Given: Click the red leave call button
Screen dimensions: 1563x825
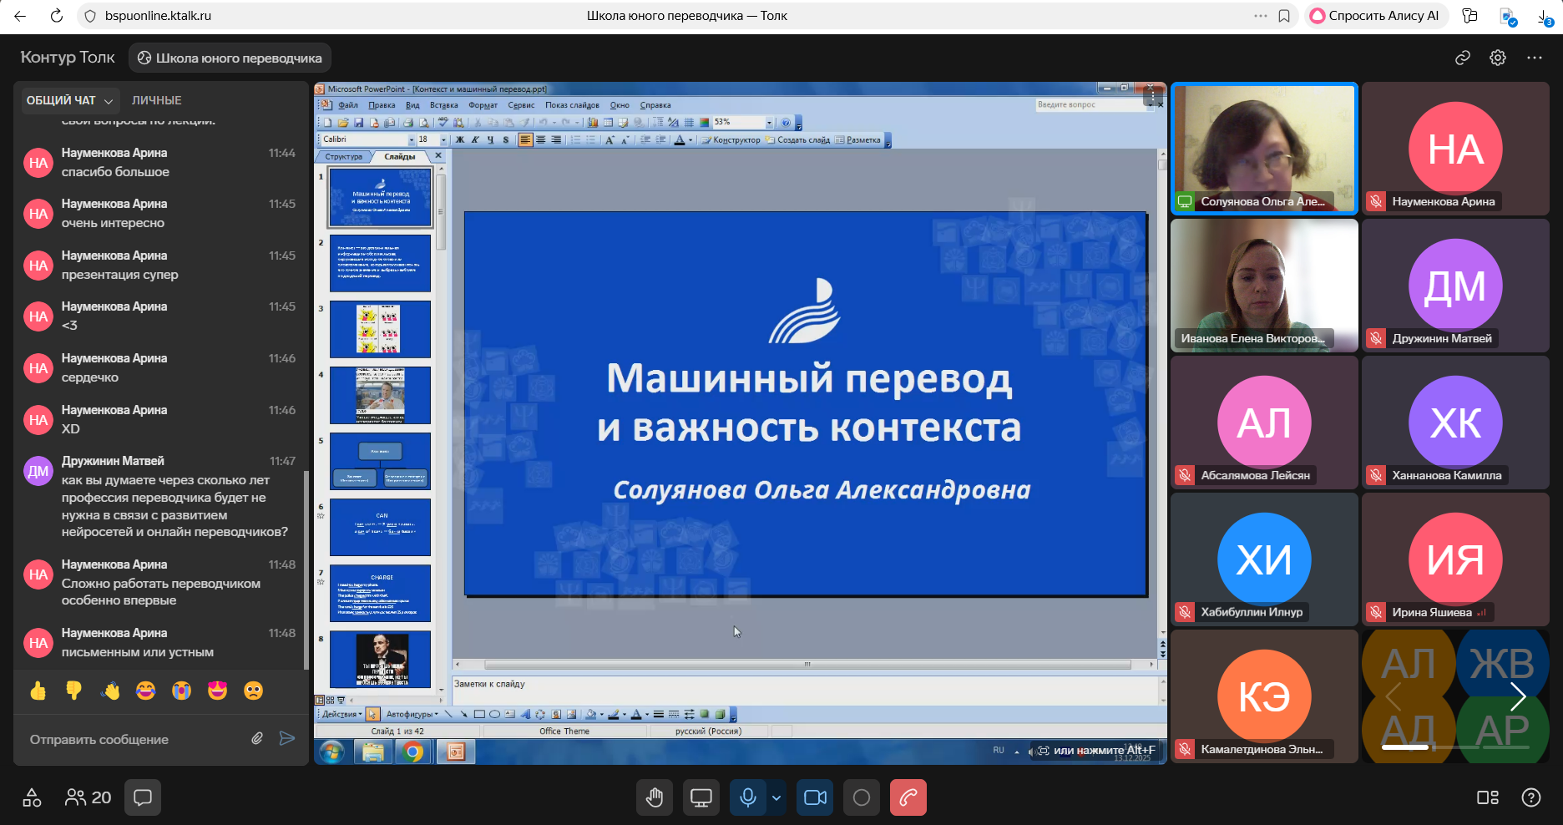Looking at the screenshot, I should tap(908, 797).
